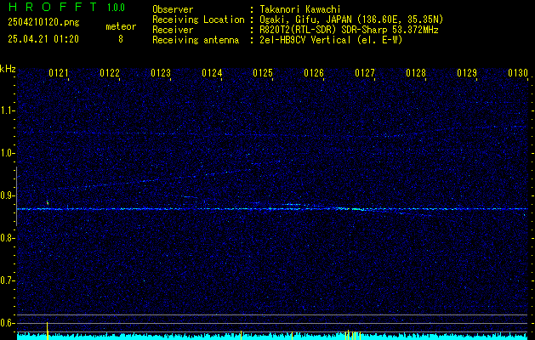The image size is (535, 340).
Task: Click the 0125 time marker
Action: (262, 73)
